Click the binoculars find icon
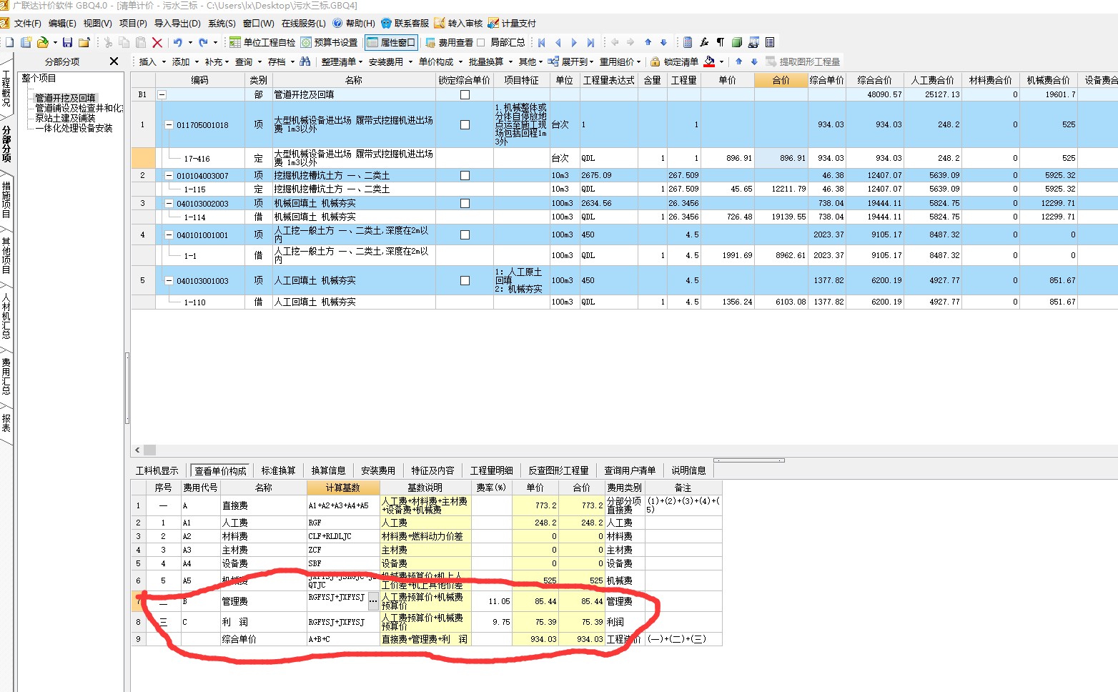This screenshot has width=1118, height=692. click(x=305, y=61)
